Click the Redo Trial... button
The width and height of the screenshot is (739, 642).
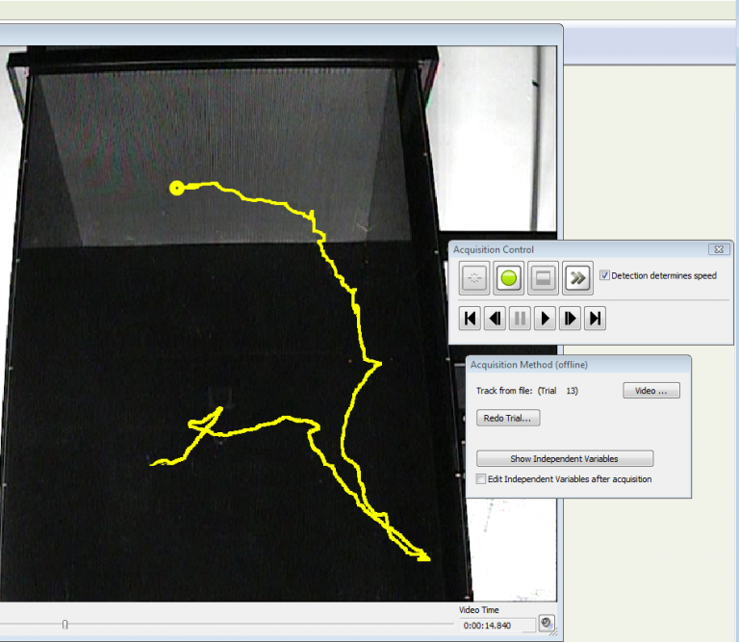(x=508, y=418)
